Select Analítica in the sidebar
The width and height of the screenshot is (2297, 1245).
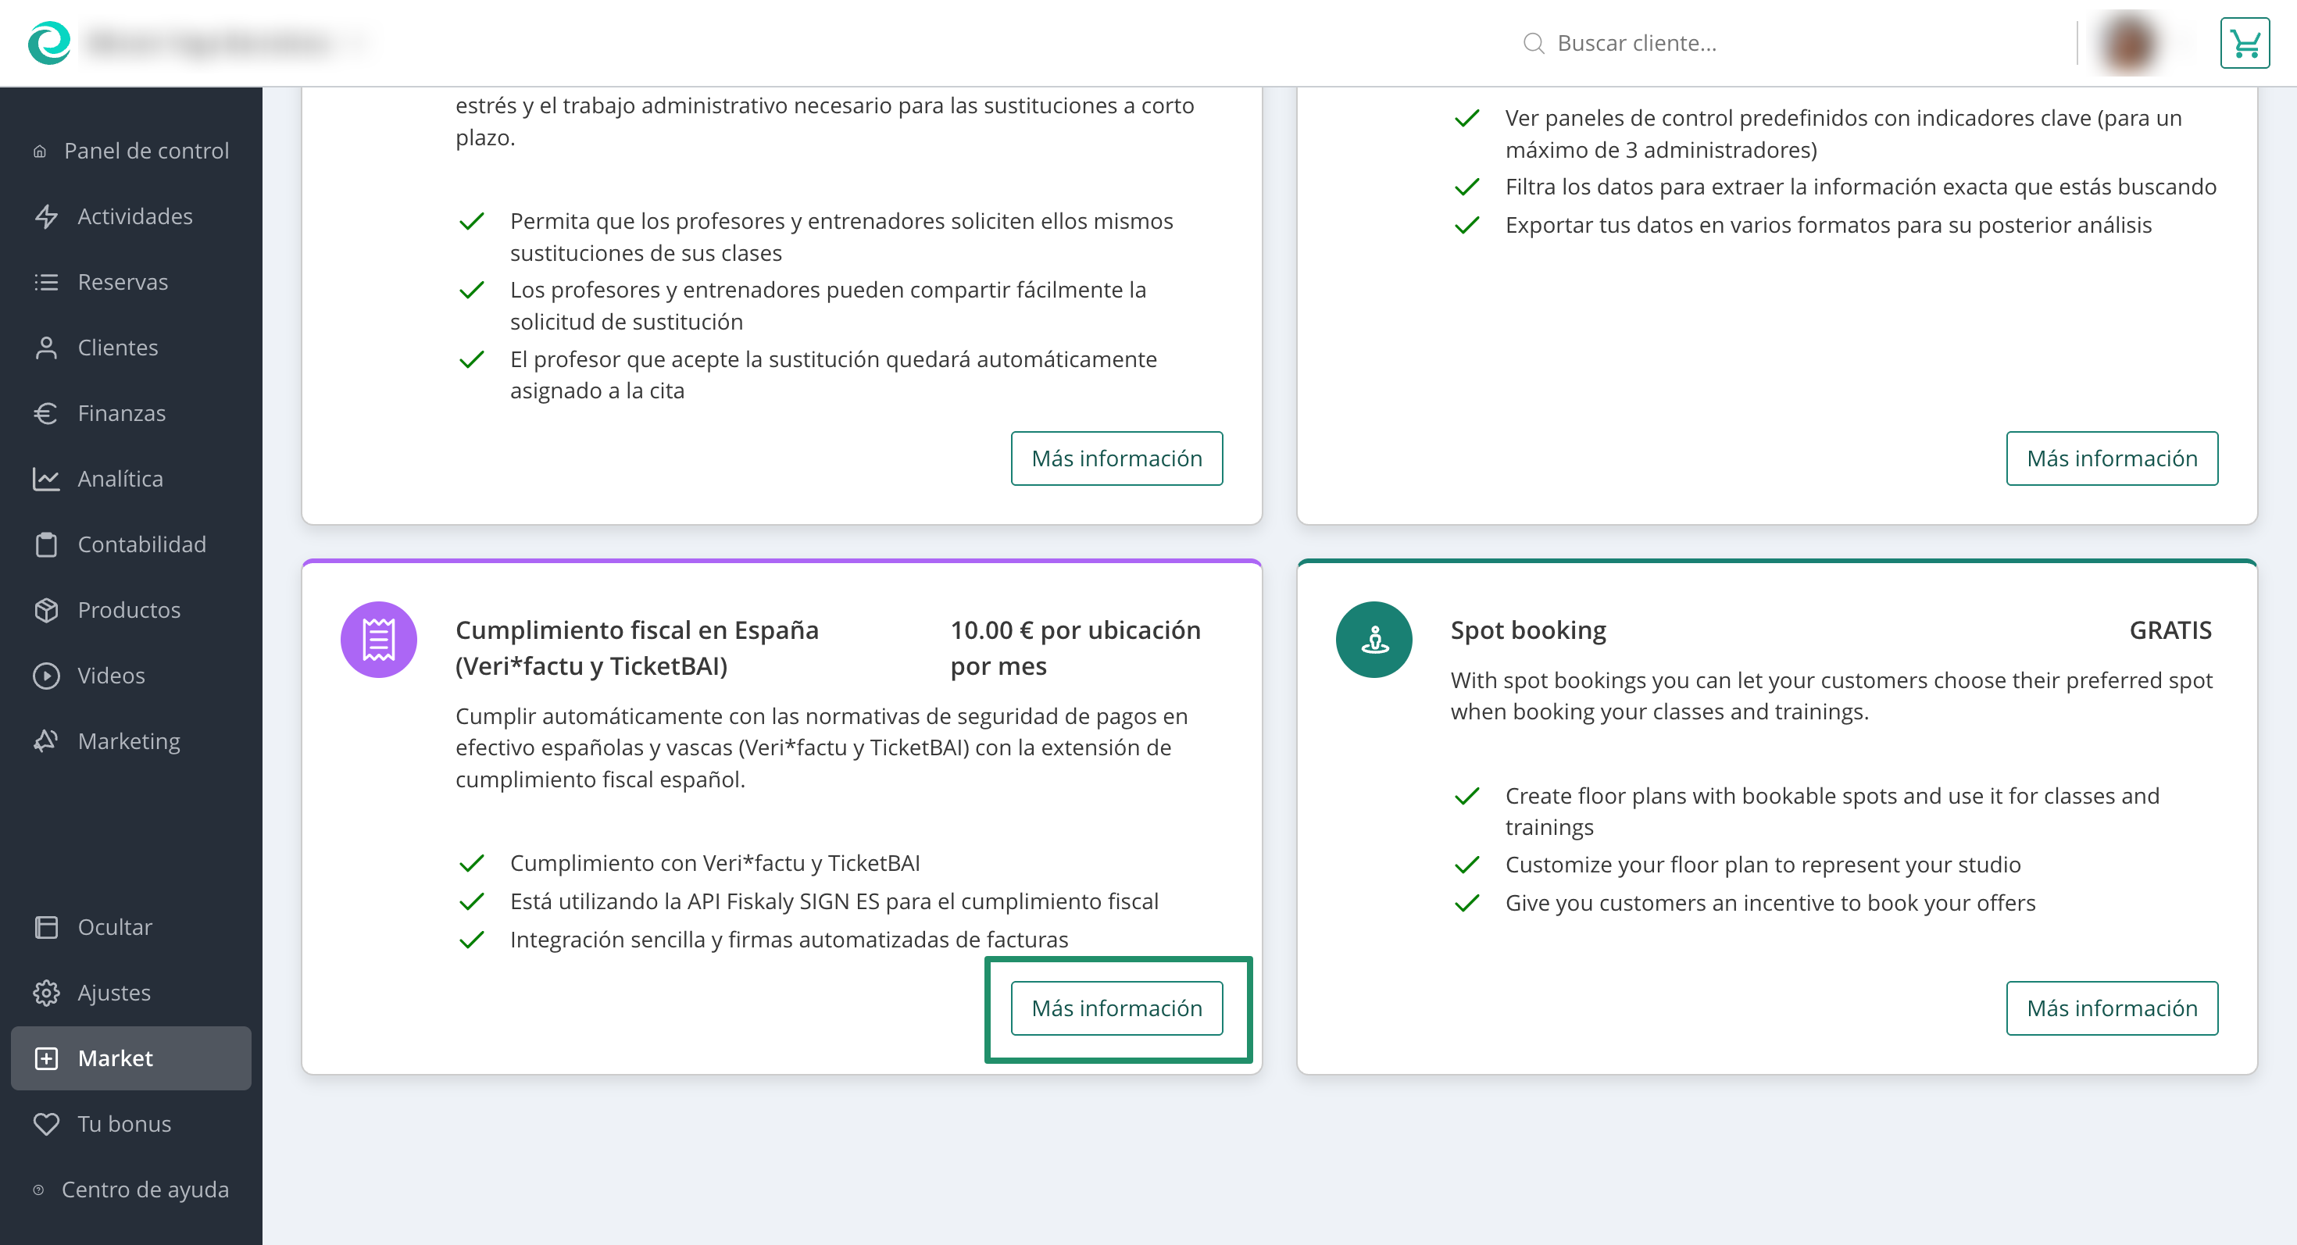pos(120,479)
